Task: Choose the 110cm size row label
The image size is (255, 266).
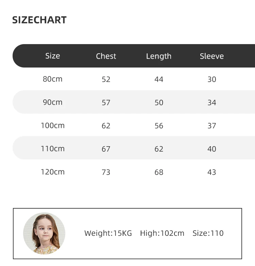Action: [53, 149]
